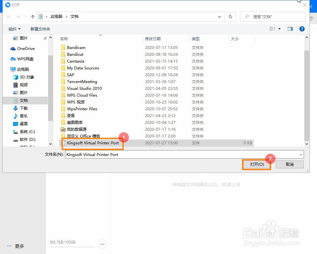Select the My Data Sources folder
Image resolution: width=317 pixels, height=254 pixels.
[x=83, y=68]
